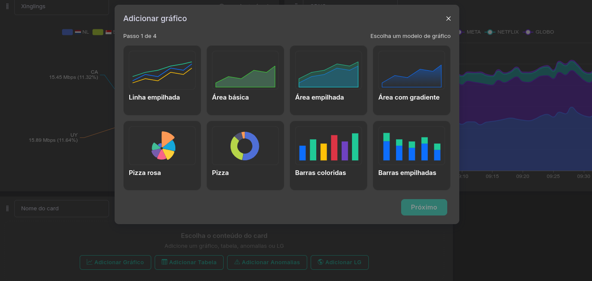Click the Adicionar Gráfico button
Image resolution: width=592 pixels, height=281 pixels.
(115, 262)
